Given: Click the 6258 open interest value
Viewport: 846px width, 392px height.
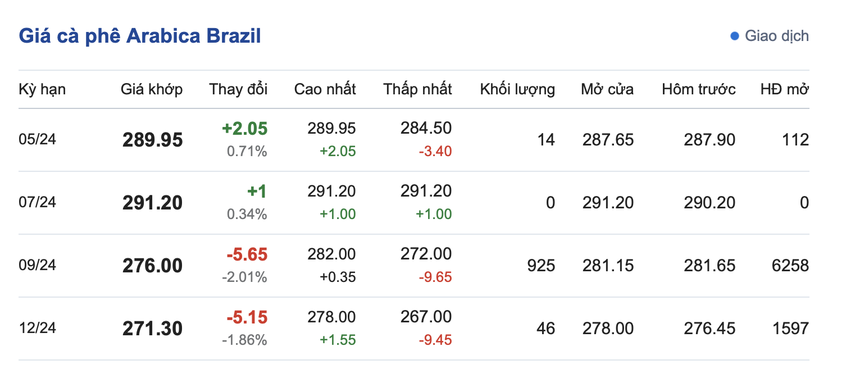Looking at the screenshot, I should point(790,266).
